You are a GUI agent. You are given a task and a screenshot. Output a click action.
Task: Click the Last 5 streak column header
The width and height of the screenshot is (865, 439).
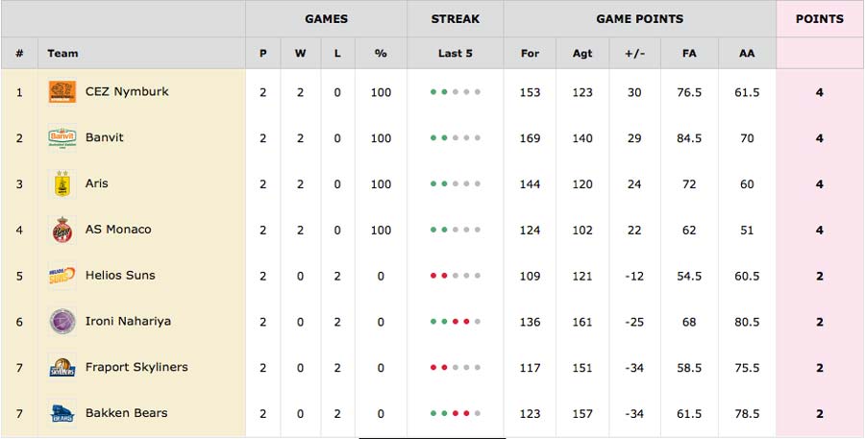(x=456, y=54)
